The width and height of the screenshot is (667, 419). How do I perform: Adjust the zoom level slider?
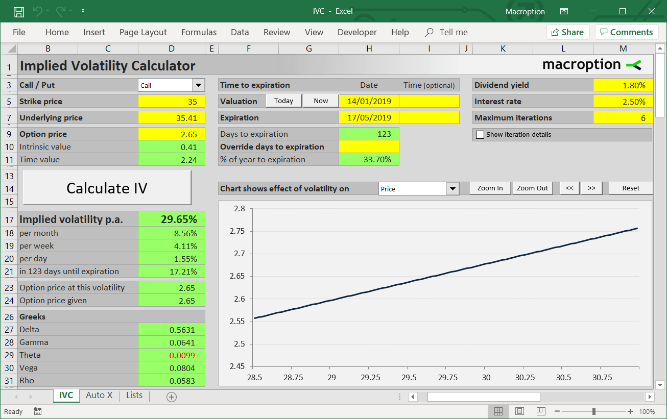pos(593,411)
